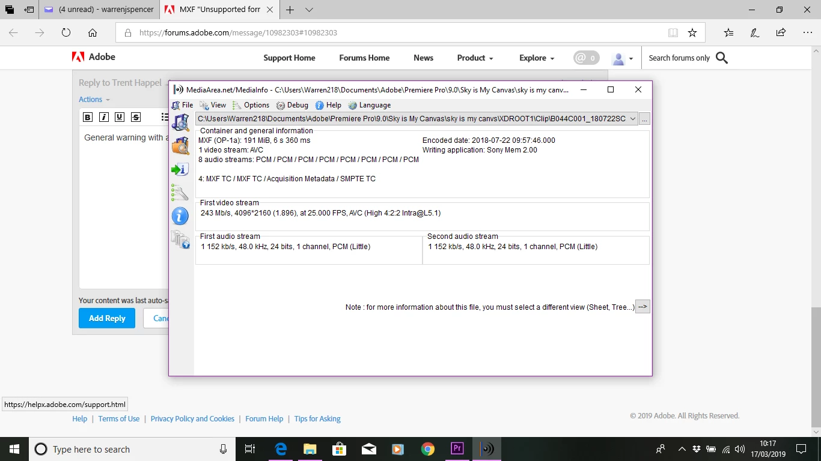The image size is (821, 461).
Task: Expand the Actions dropdown above reply editor
Action: coord(94,100)
